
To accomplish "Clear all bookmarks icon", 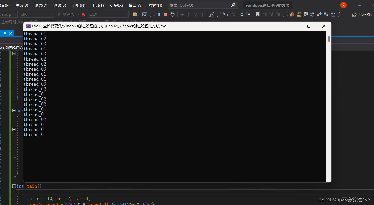I will pos(278,14).
